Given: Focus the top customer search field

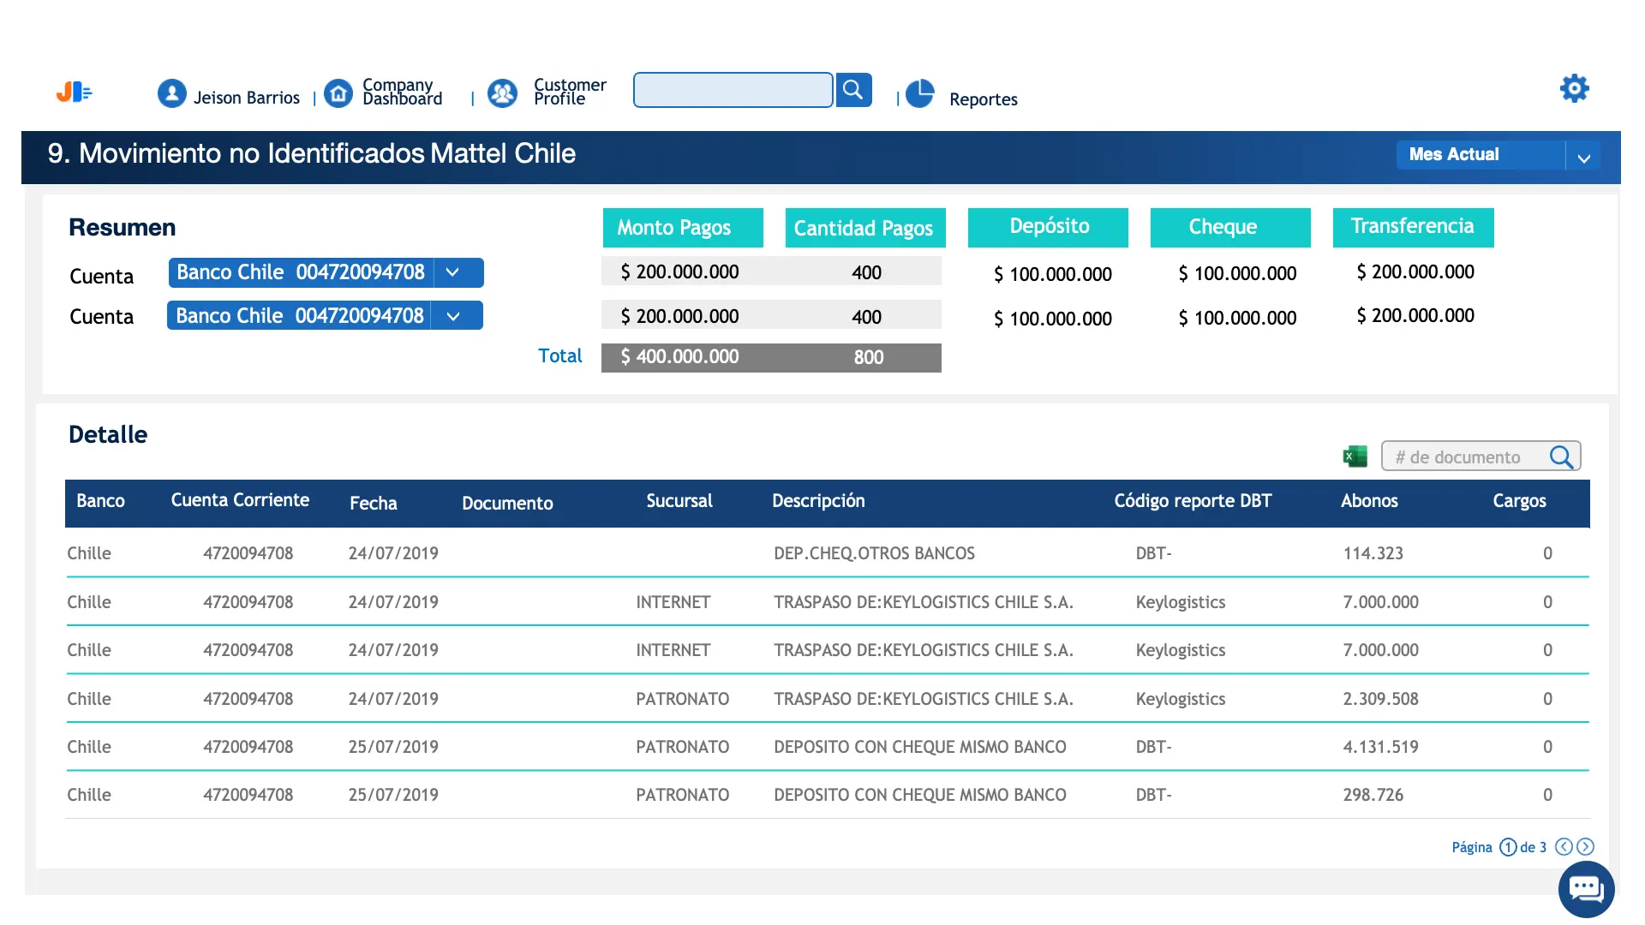Looking at the screenshot, I should [733, 90].
